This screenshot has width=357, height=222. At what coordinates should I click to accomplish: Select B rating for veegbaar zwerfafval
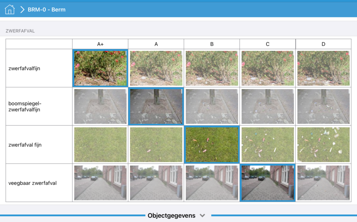click(x=212, y=183)
